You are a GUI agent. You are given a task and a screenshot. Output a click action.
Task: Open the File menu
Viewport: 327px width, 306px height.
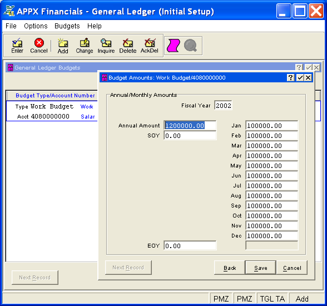pyautogui.click(x=11, y=26)
